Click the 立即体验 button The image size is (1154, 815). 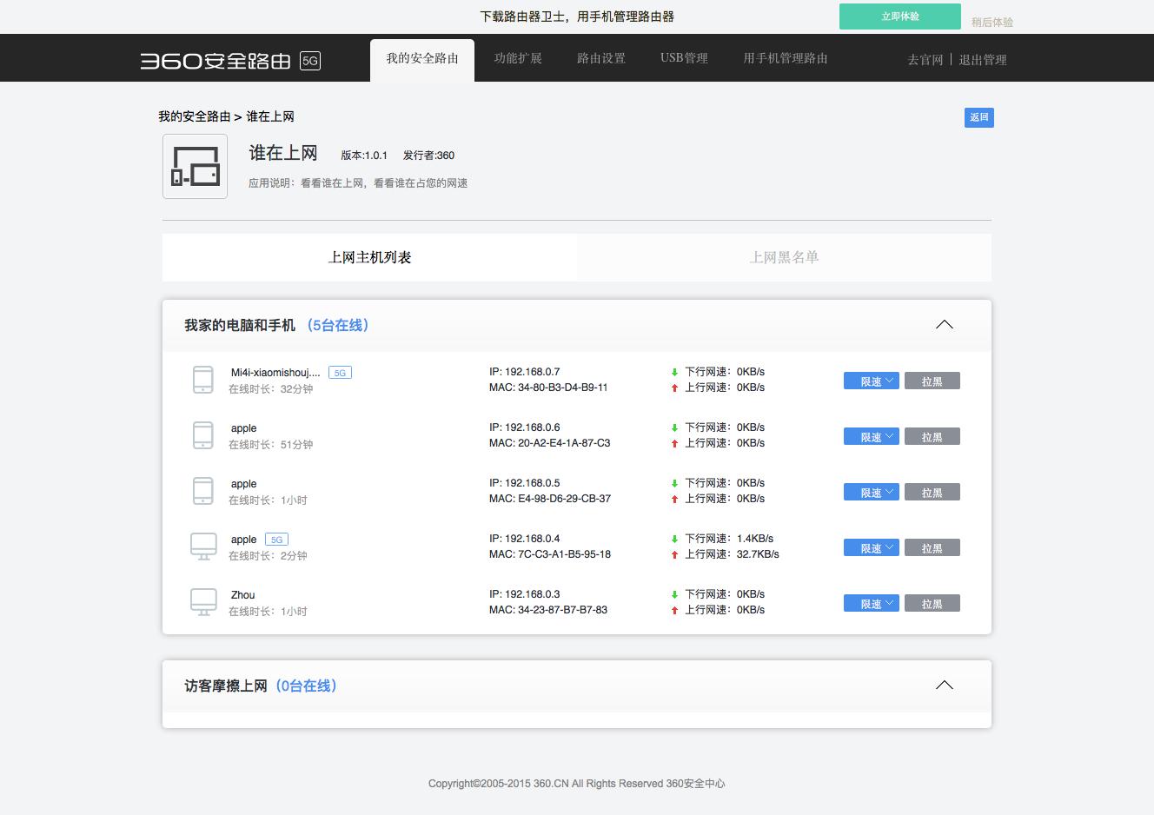[900, 16]
